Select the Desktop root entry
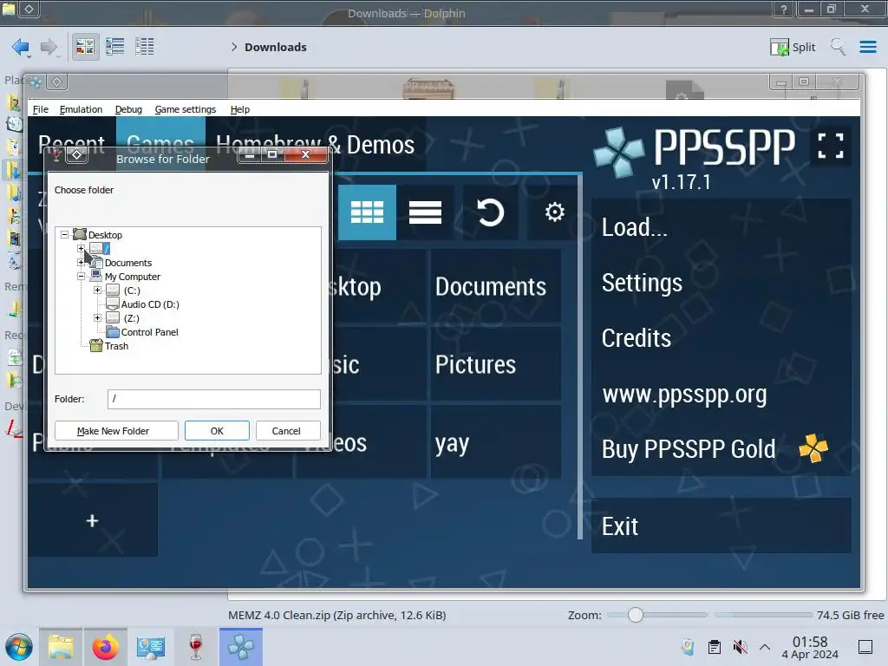 (105, 234)
